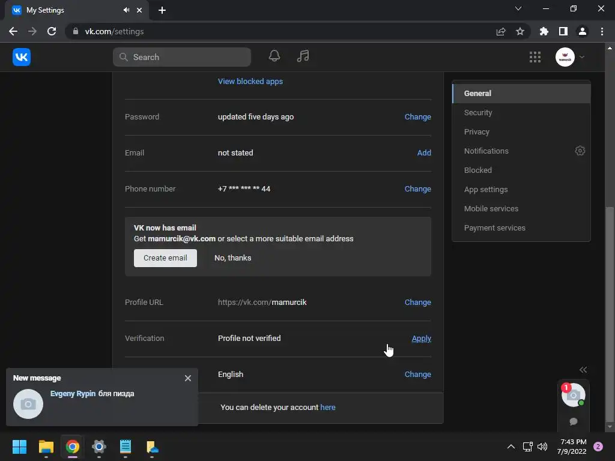
Task: Close the New message notification
Action: pos(188,378)
